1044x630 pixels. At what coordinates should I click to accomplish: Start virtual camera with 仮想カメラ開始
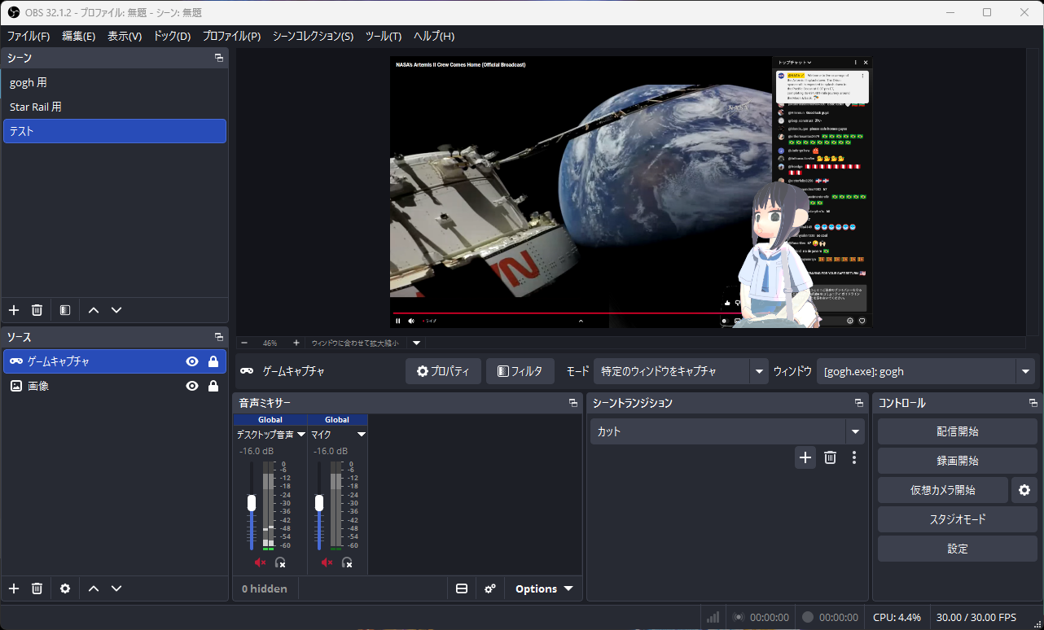pos(942,490)
